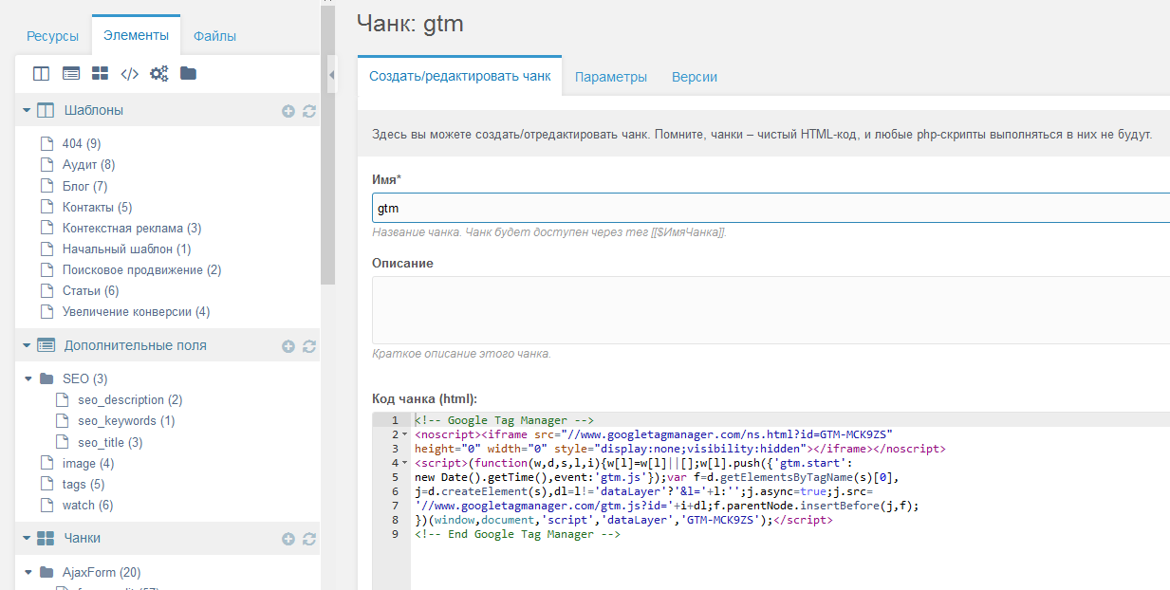This screenshot has height=590, width=1170.
Task: Open the image (4) field
Action: (x=88, y=463)
